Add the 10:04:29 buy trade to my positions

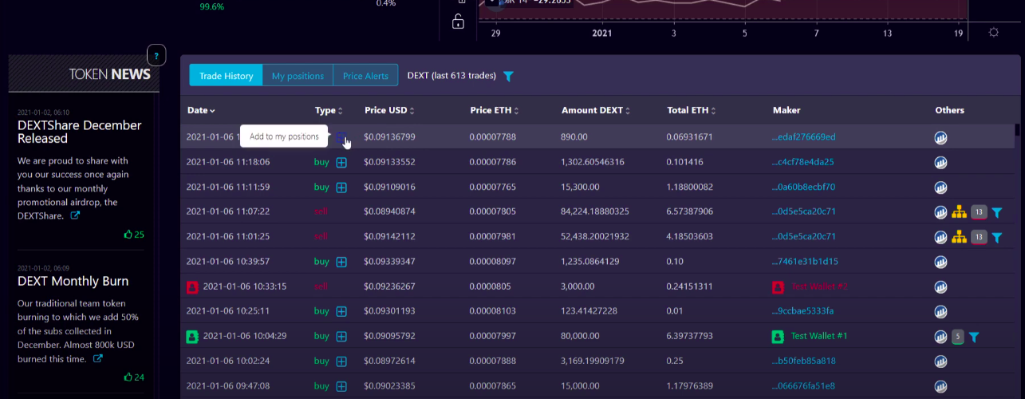(x=341, y=337)
